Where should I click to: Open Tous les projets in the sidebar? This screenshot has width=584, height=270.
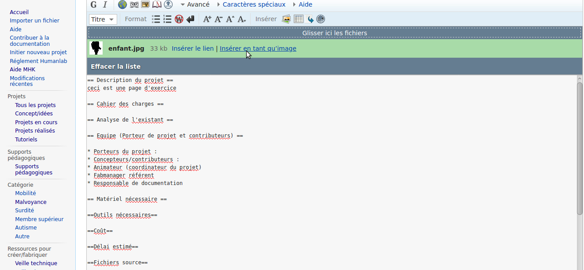point(35,105)
